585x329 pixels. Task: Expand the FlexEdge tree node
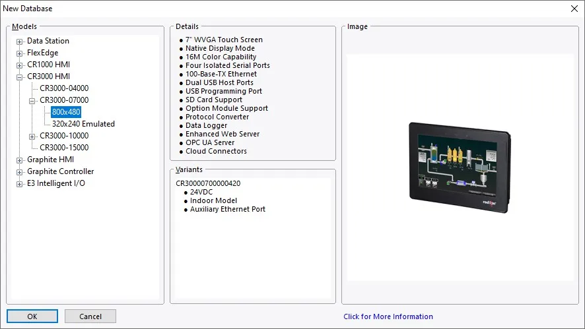point(19,53)
